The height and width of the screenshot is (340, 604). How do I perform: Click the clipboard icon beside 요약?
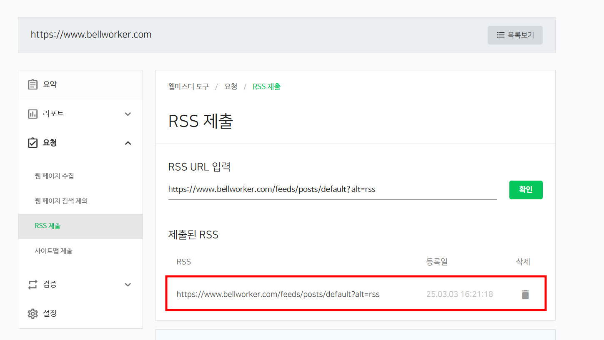pos(33,84)
